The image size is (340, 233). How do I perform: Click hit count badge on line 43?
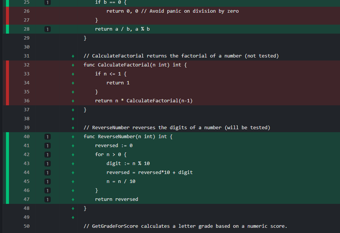point(47,164)
